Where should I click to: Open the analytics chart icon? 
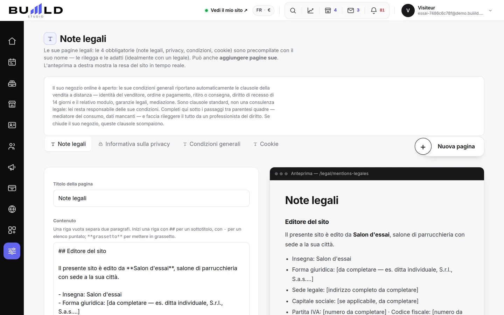310,10
